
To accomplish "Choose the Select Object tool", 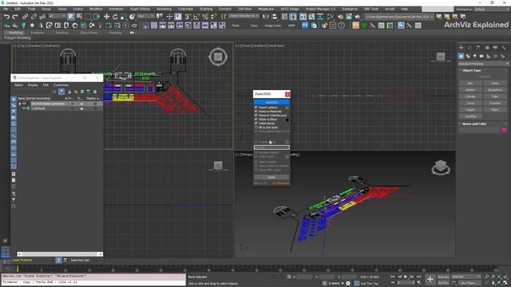I will [71, 17].
